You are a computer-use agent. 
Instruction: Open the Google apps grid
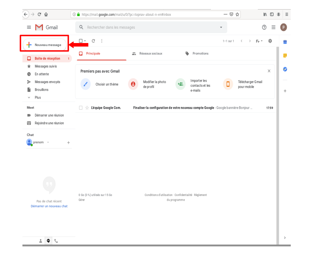(273, 27)
